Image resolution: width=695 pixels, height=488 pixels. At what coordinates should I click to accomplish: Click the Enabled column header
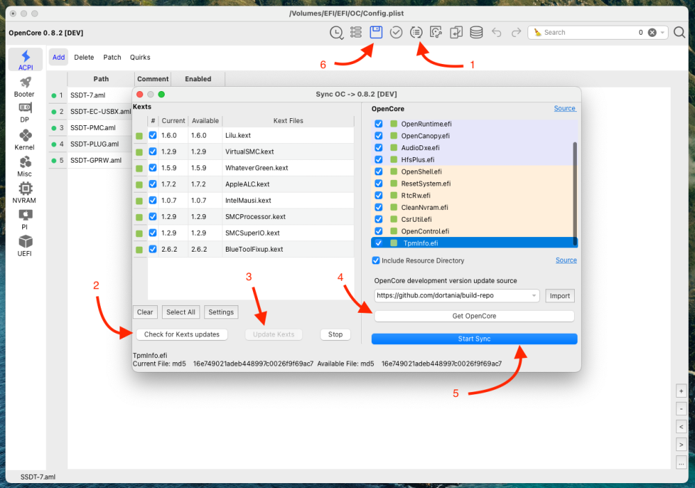pos(198,79)
